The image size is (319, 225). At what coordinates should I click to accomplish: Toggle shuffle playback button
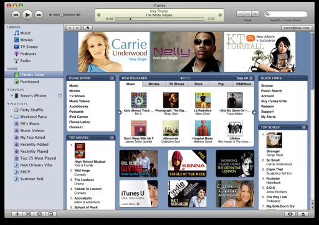[x=28, y=214]
